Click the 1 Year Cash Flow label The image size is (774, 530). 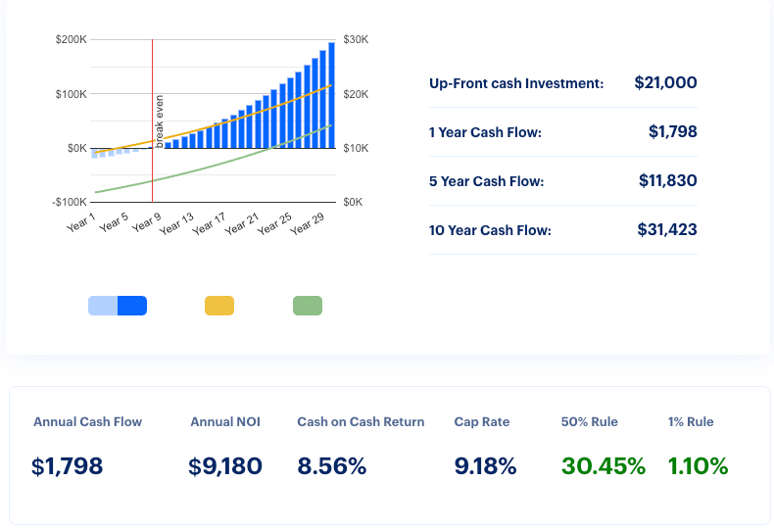485,132
